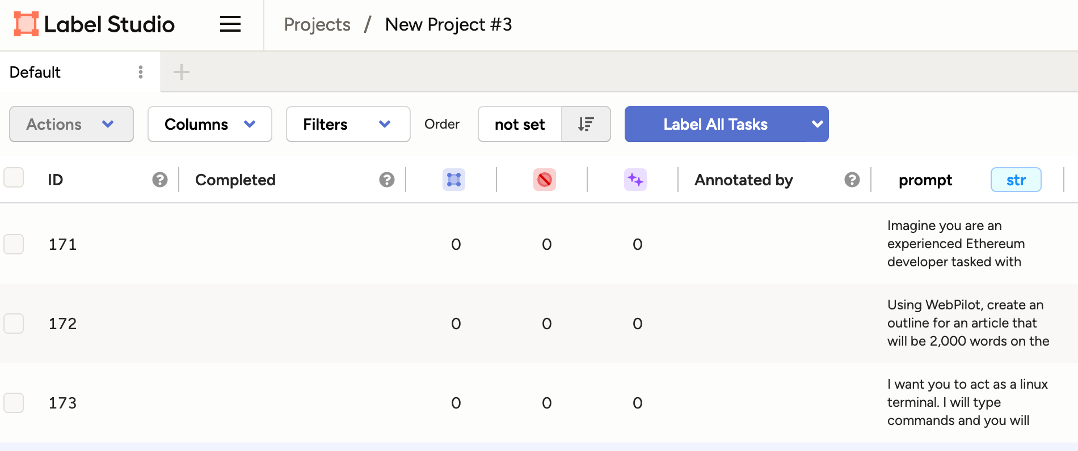Open the hamburger navigation menu
1078x451 pixels.
pyautogui.click(x=230, y=24)
